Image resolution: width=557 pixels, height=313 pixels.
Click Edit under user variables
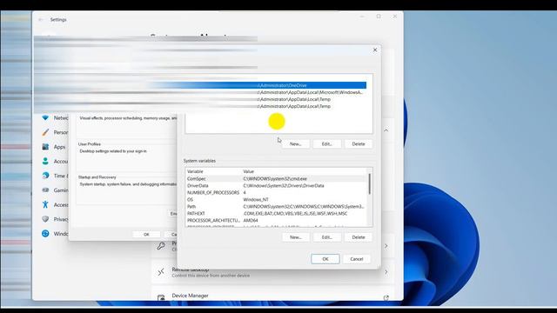point(327,144)
